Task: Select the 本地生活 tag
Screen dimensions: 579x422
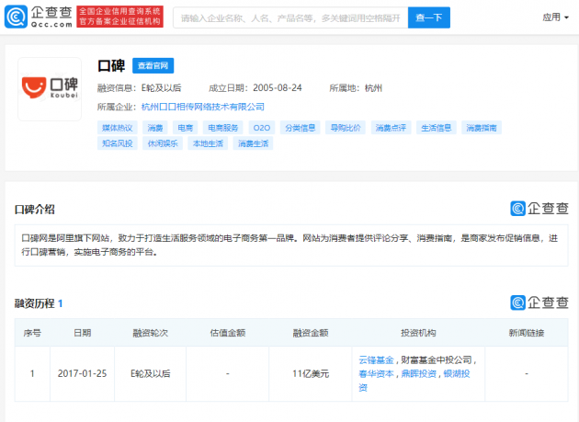Action: tap(208, 143)
